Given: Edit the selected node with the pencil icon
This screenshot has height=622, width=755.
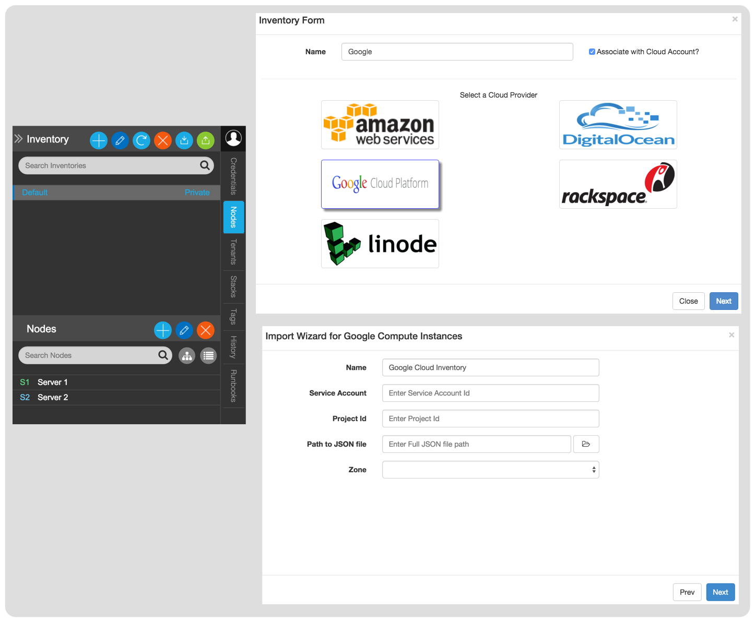Looking at the screenshot, I should tap(184, 330).
